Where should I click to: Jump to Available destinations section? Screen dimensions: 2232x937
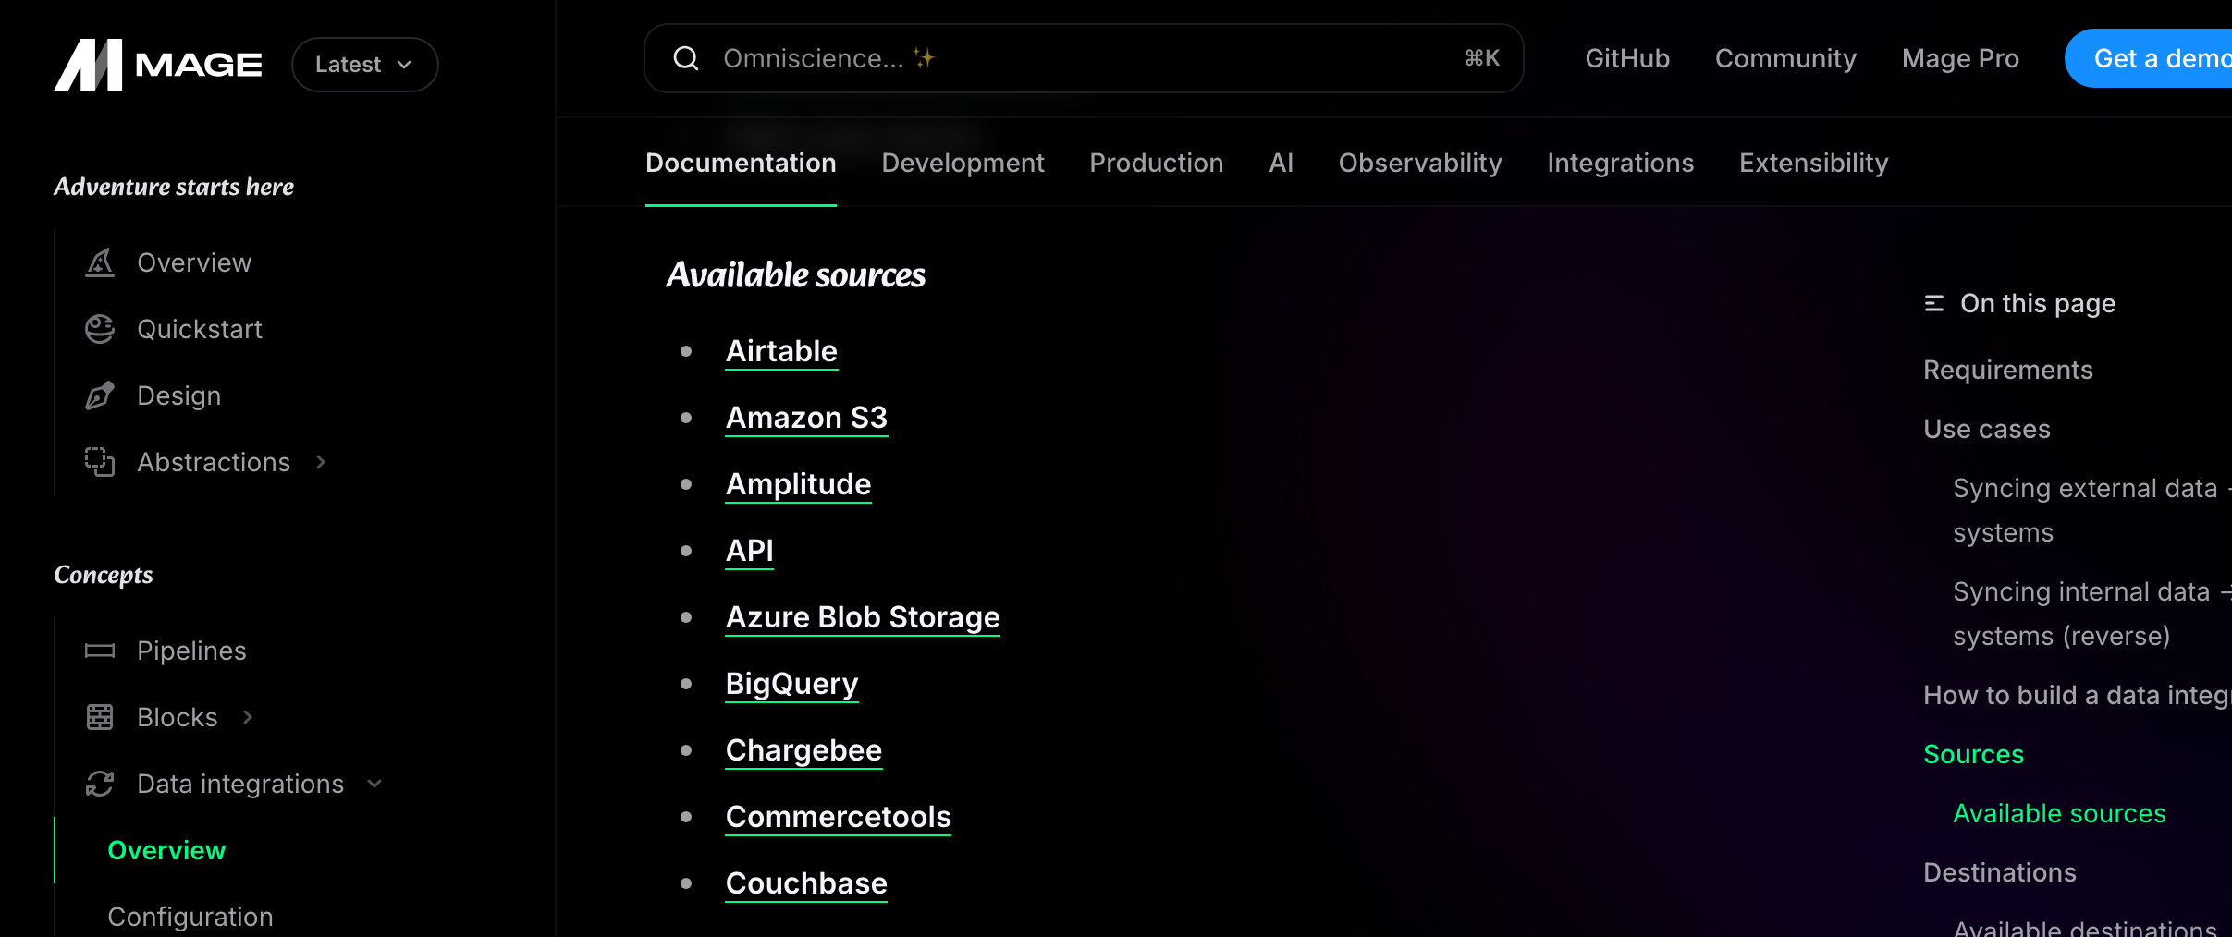pos(2085,927)
